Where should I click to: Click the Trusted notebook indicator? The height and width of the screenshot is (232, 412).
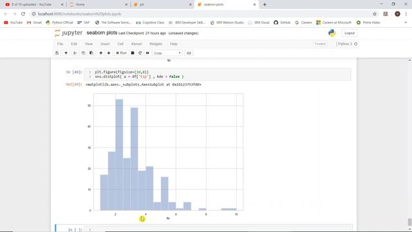coord(320,44)
